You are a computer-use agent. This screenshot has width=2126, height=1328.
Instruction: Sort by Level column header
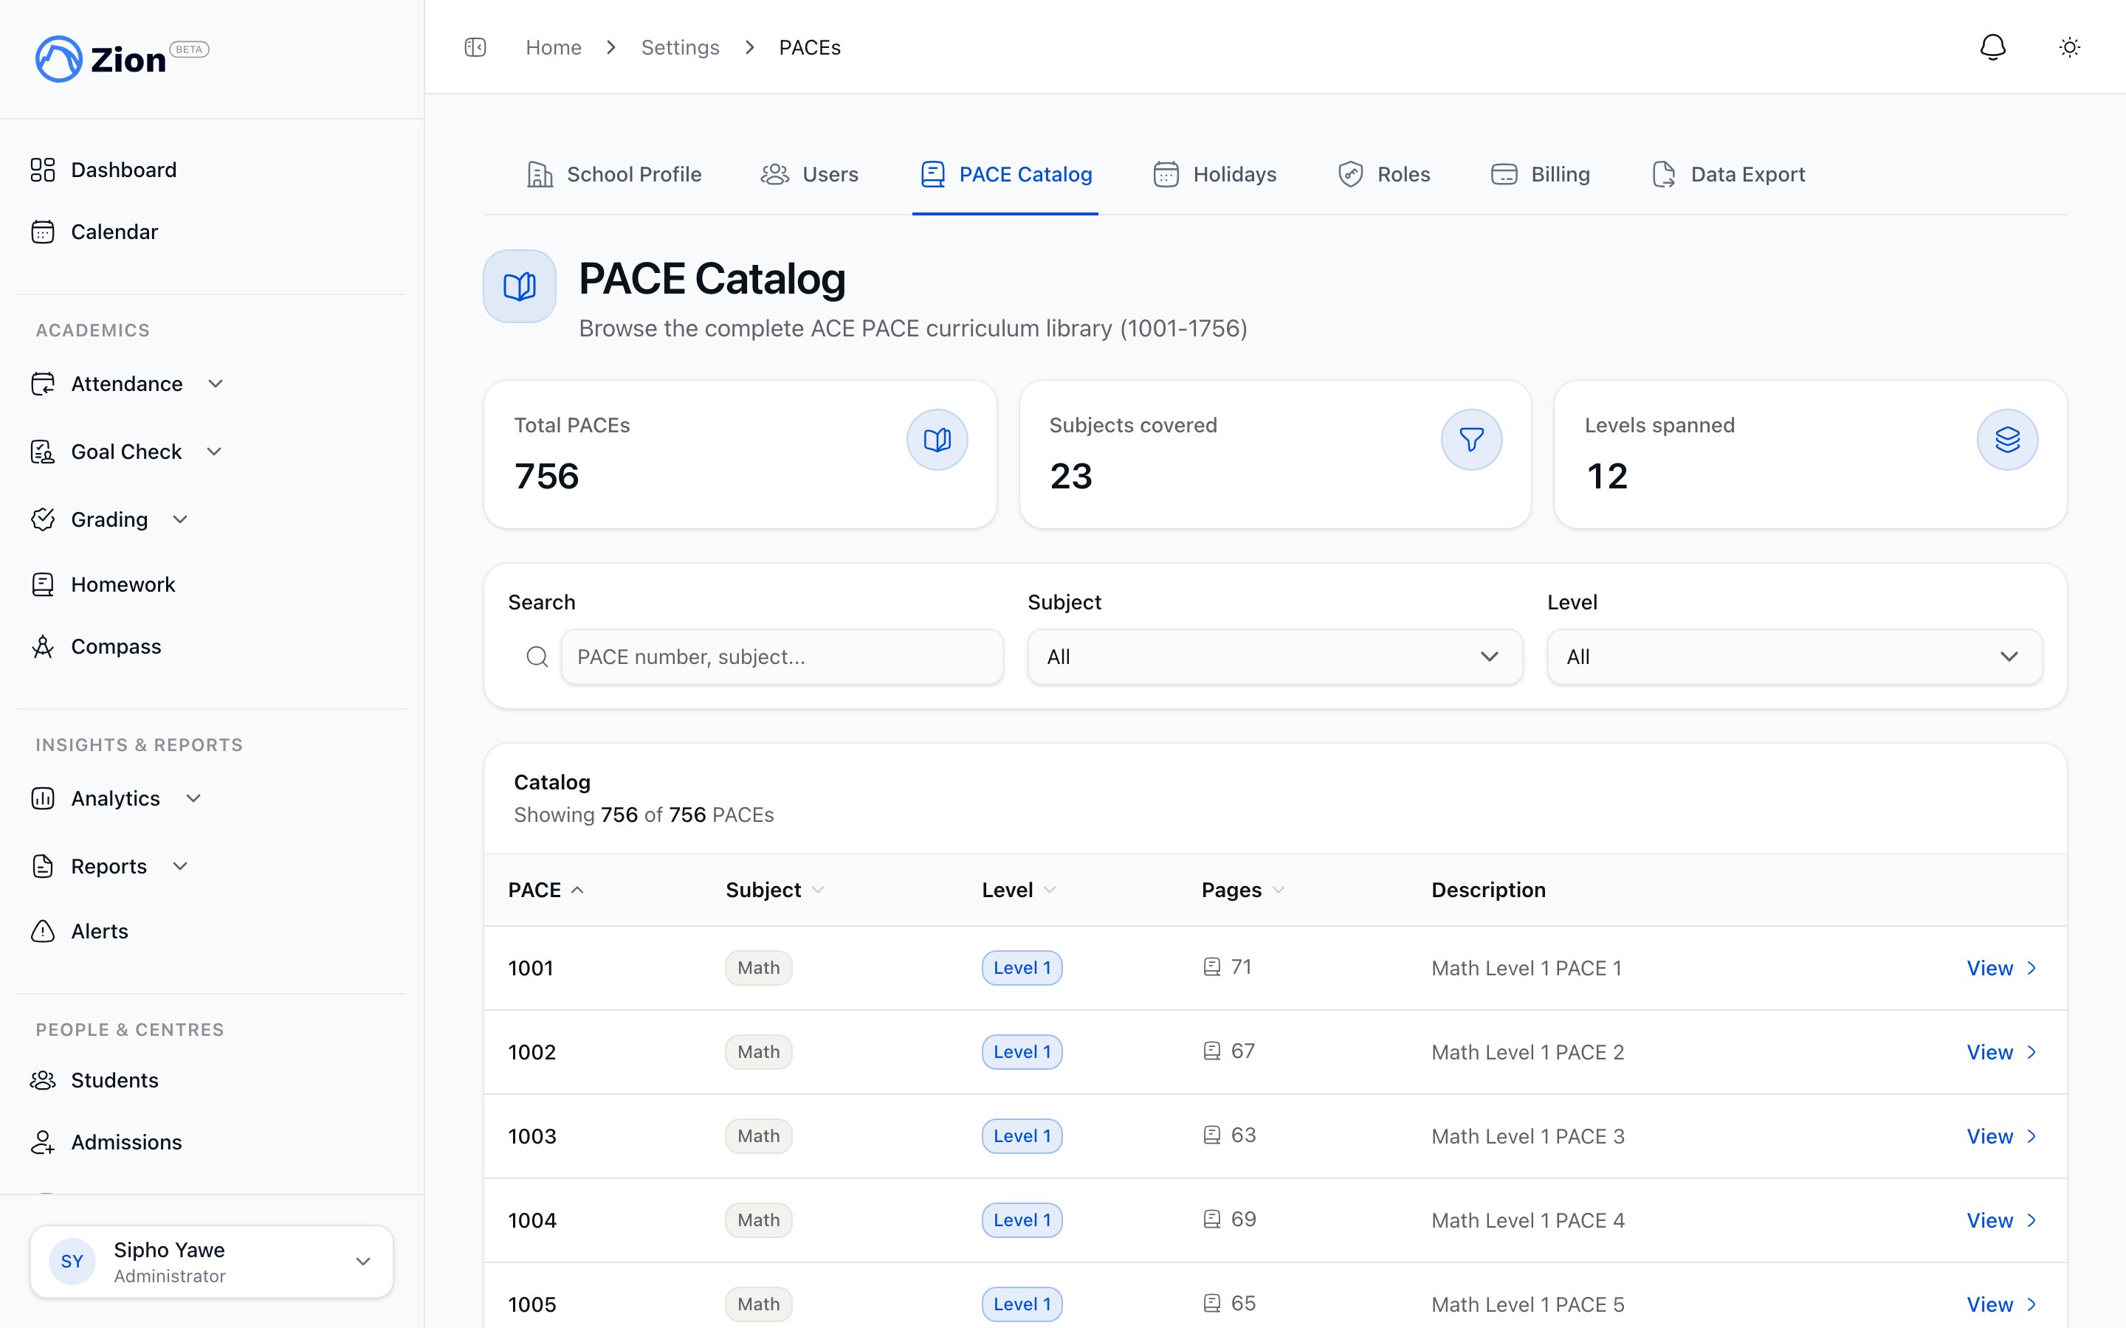[x=1018, y=890]
